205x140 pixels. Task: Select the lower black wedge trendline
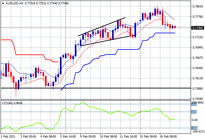click(108, 40)
